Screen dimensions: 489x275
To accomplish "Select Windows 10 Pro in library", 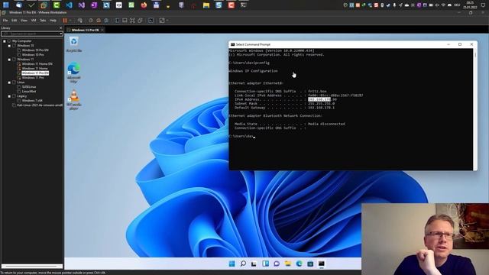I will coord(33,55).
